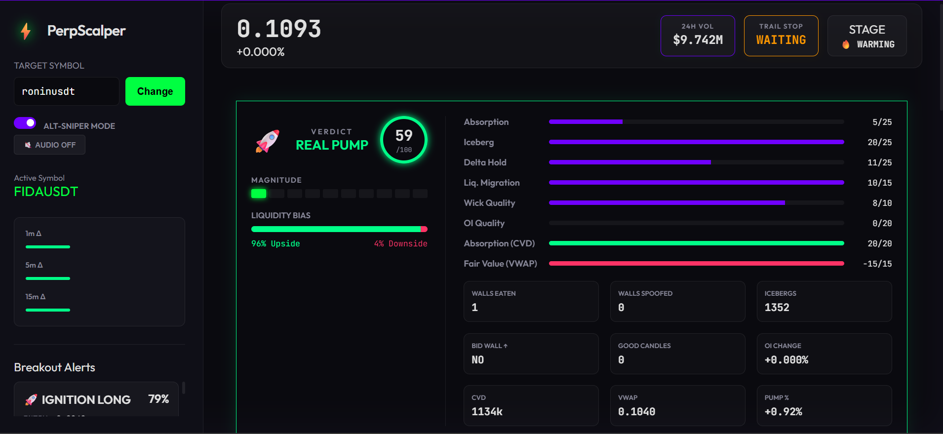Click the 15m Δ indicator bar
Viewport: 943px width, 434px height.
click(x=48, y=310)
